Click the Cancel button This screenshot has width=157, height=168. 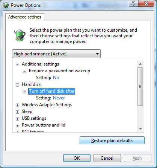[x=107, y=158]
